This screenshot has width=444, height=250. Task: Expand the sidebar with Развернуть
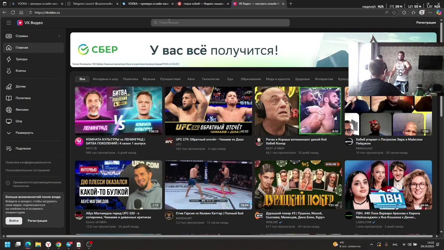tap(33, 133)
